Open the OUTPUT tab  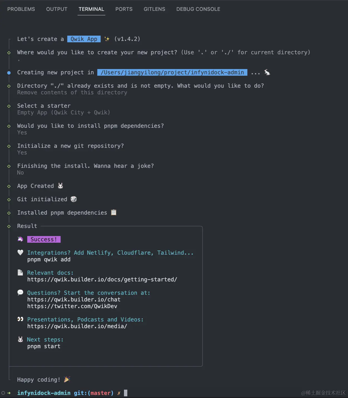point(57,9)
